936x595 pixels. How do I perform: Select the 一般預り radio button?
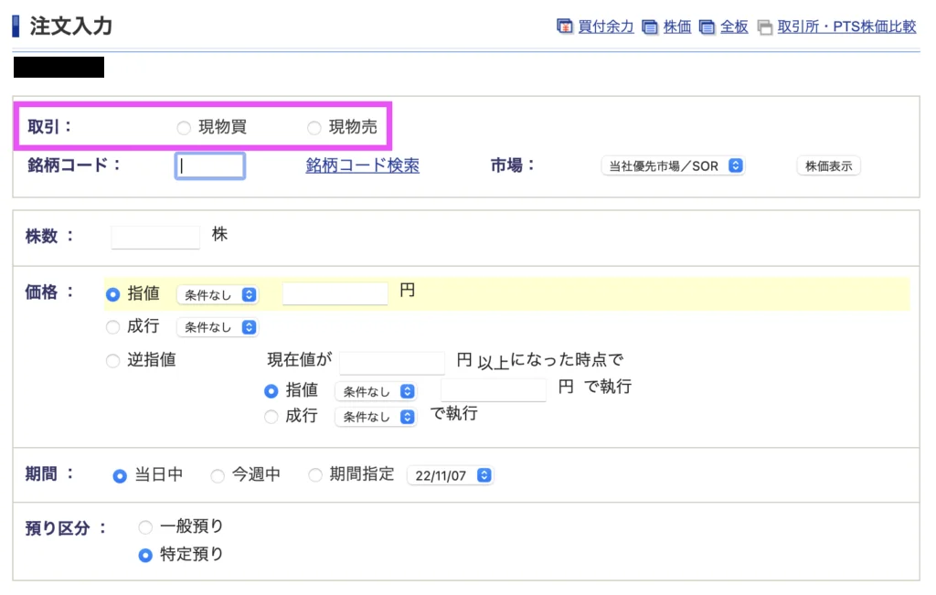click(145, 527)
